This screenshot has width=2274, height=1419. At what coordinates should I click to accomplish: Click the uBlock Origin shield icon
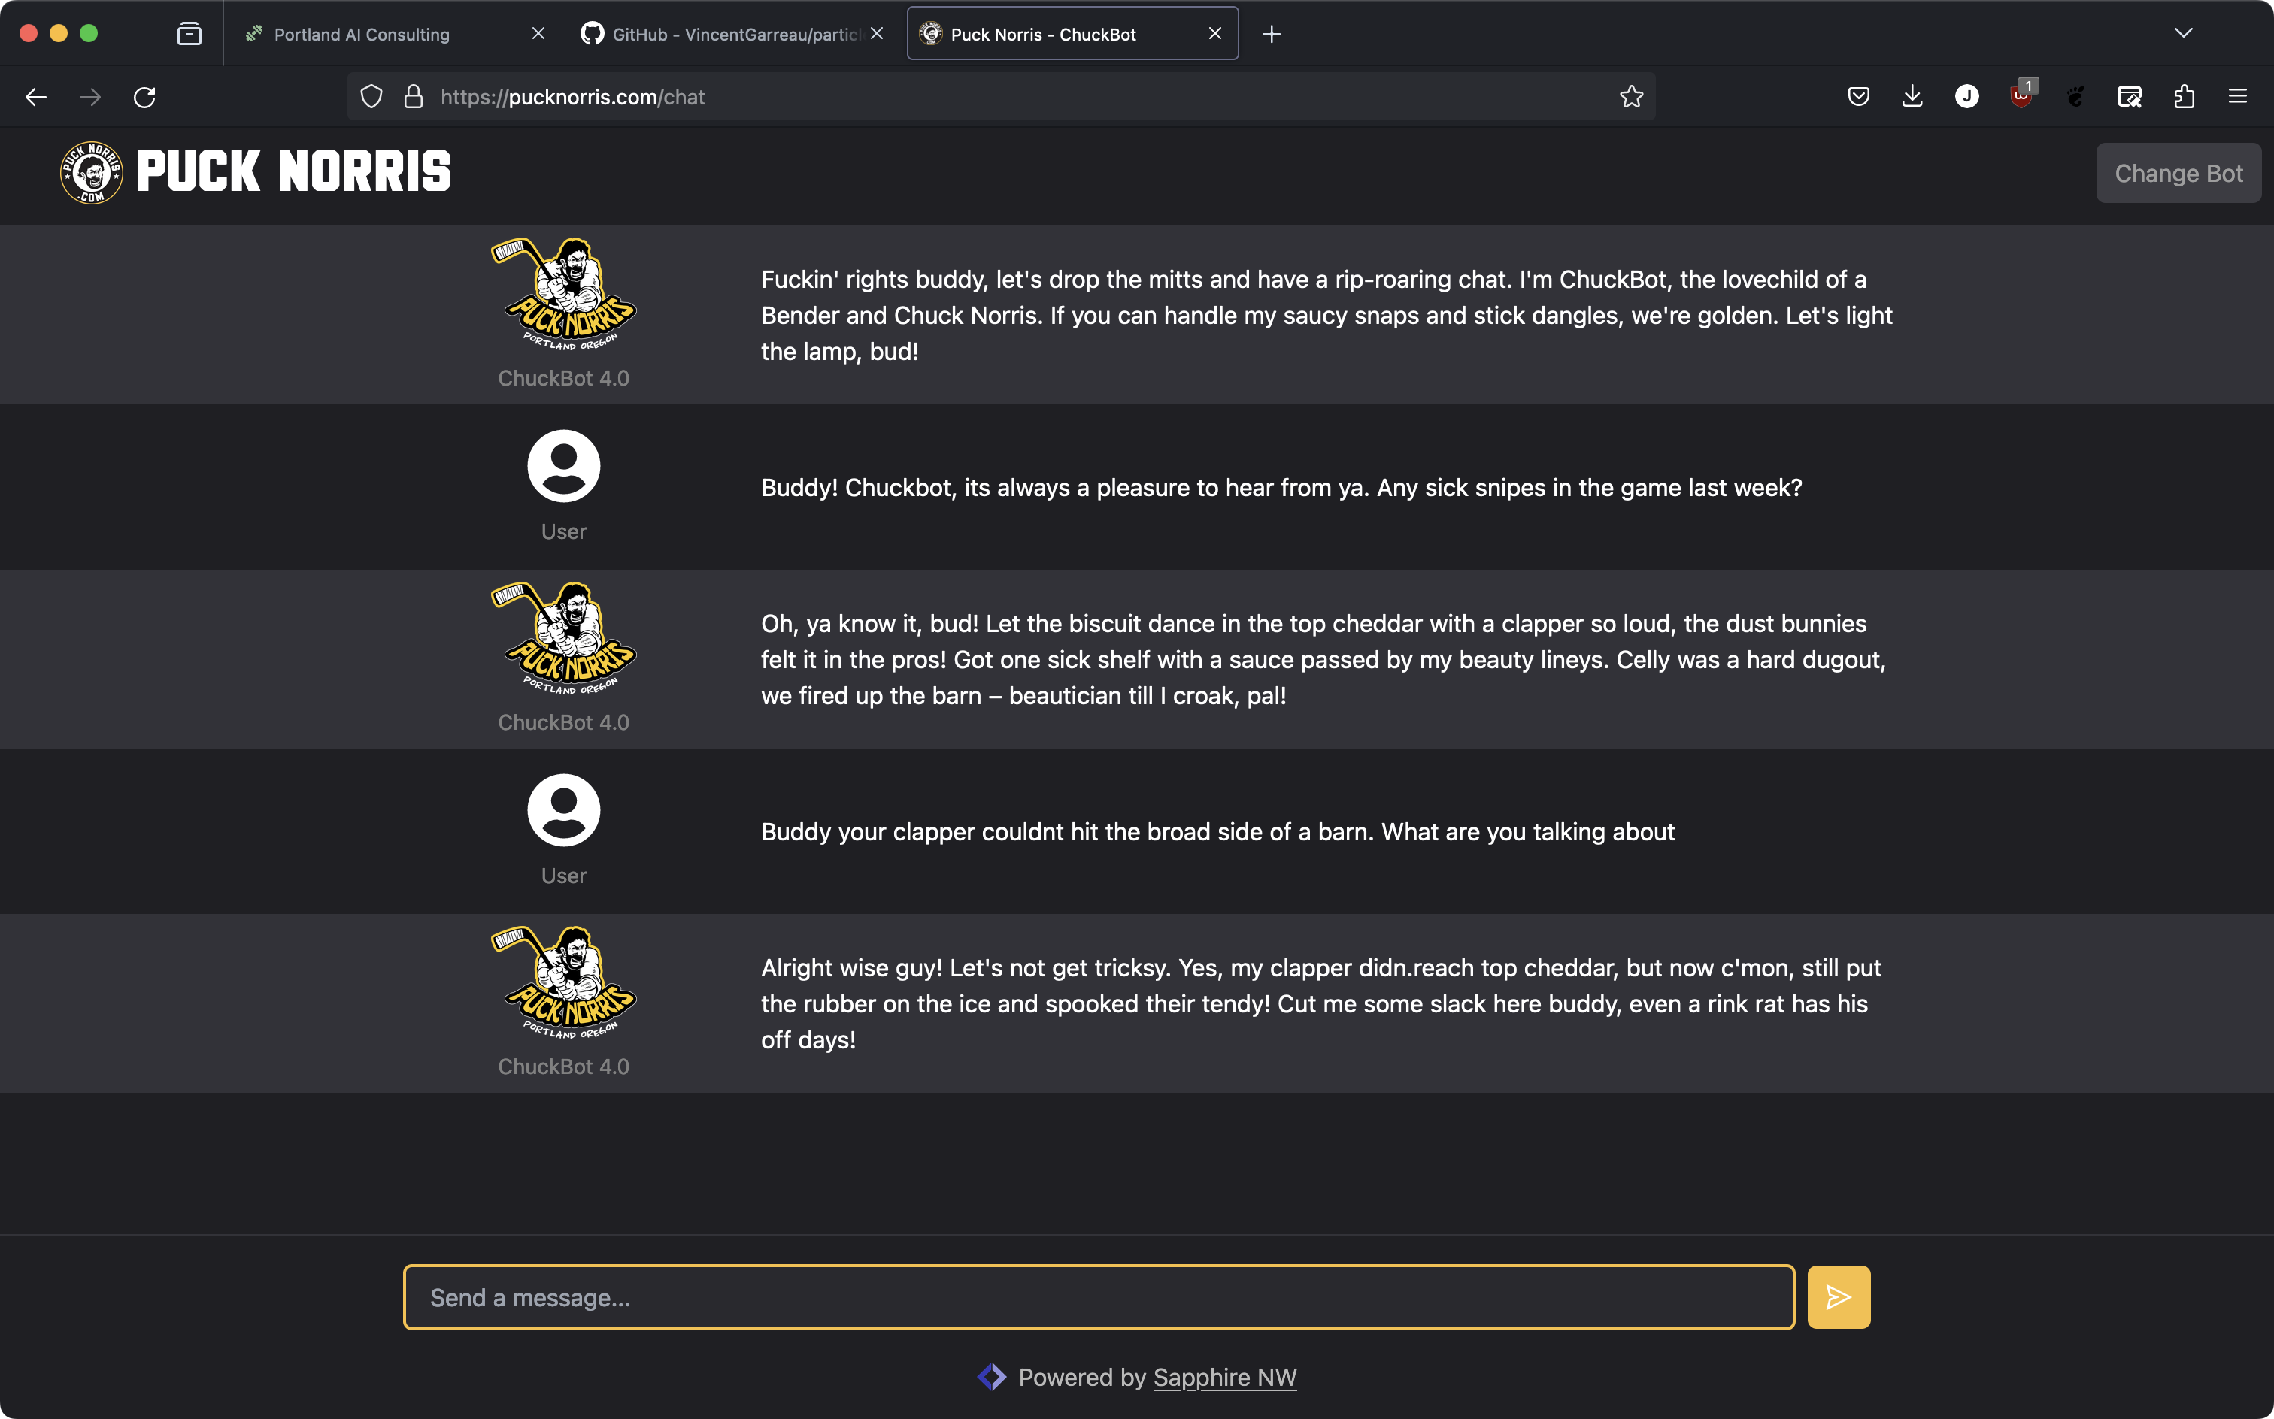coord(2021,97)
